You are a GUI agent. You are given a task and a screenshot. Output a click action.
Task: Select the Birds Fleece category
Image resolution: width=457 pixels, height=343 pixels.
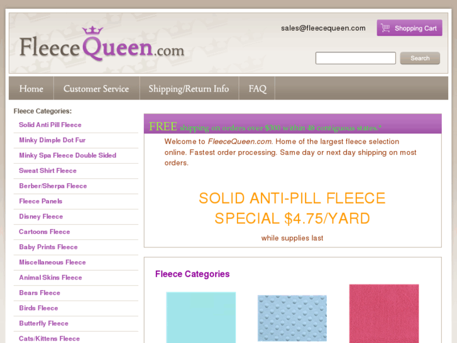click(x=38, y=308)
